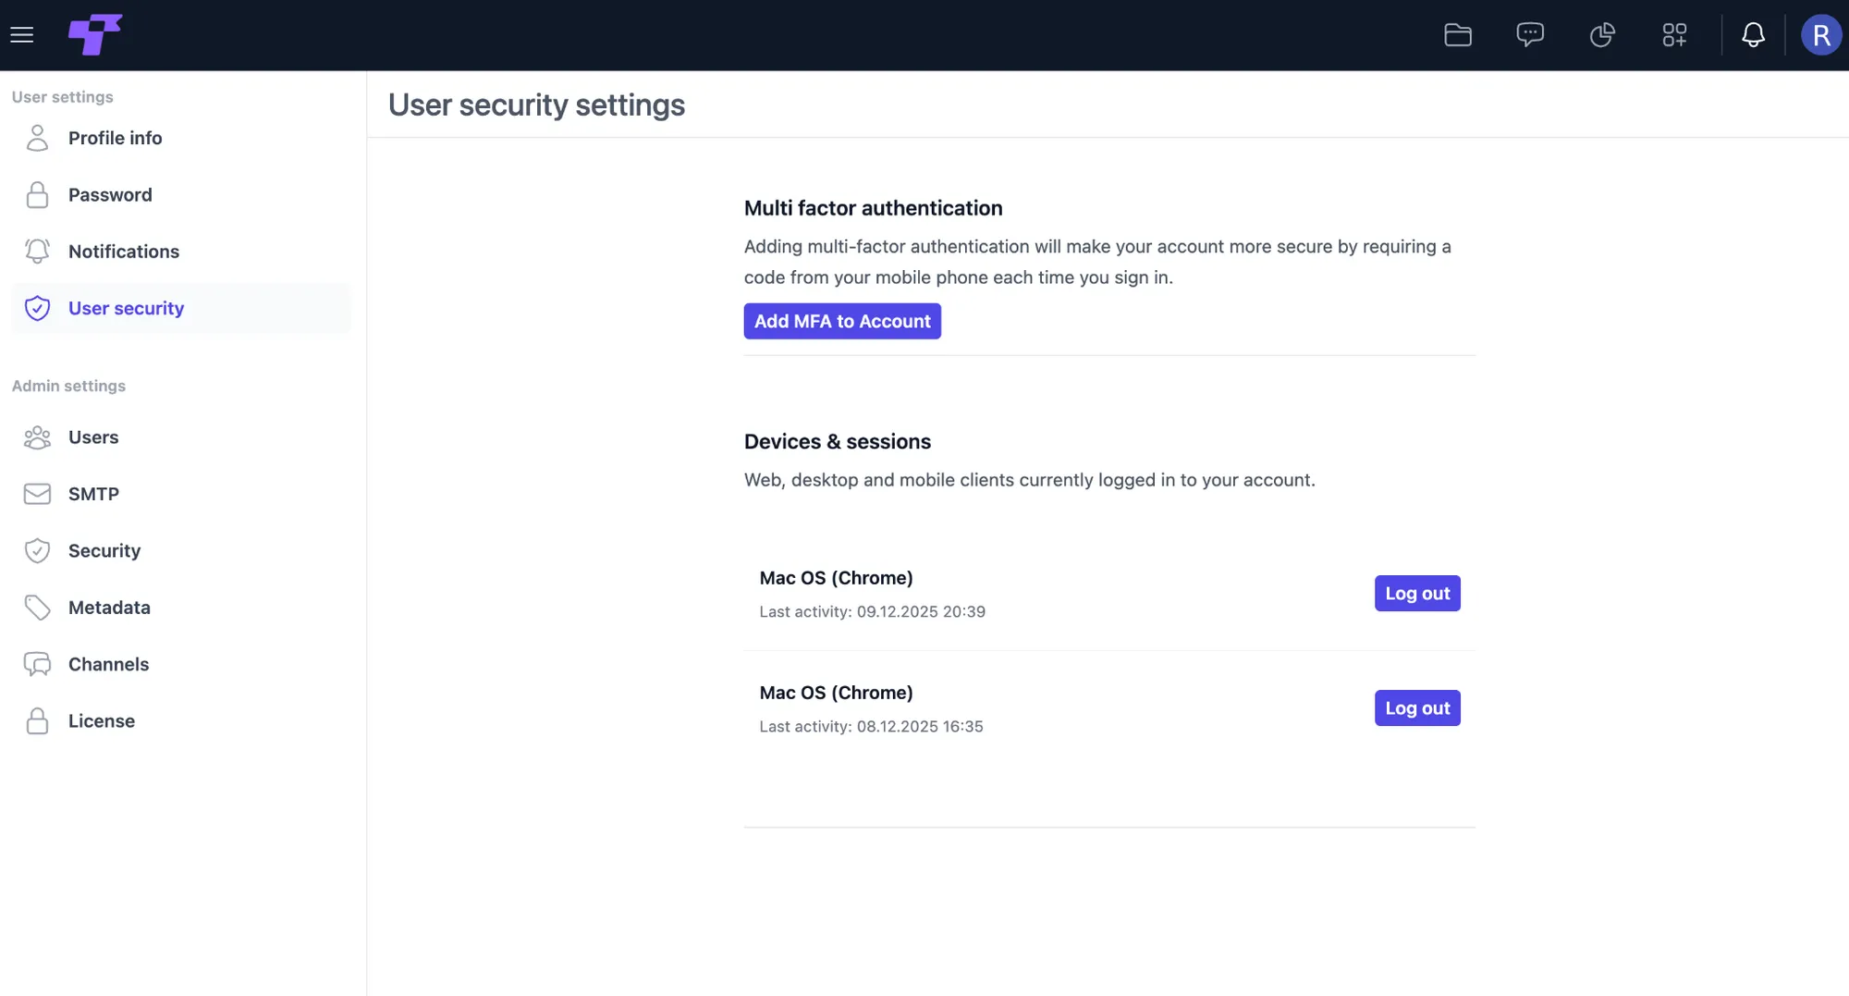Open the notifications bell in header
Viewport: 1849px width, 996px height.
[x=1753, y=35]
